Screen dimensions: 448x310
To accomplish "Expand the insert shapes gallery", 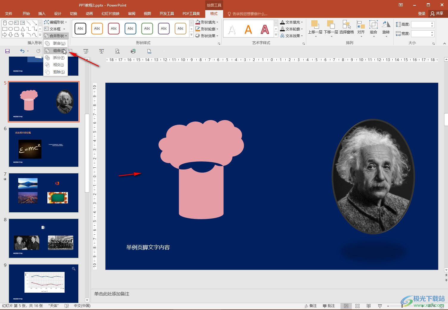I will pyautogui.click(x=40, y=35).
